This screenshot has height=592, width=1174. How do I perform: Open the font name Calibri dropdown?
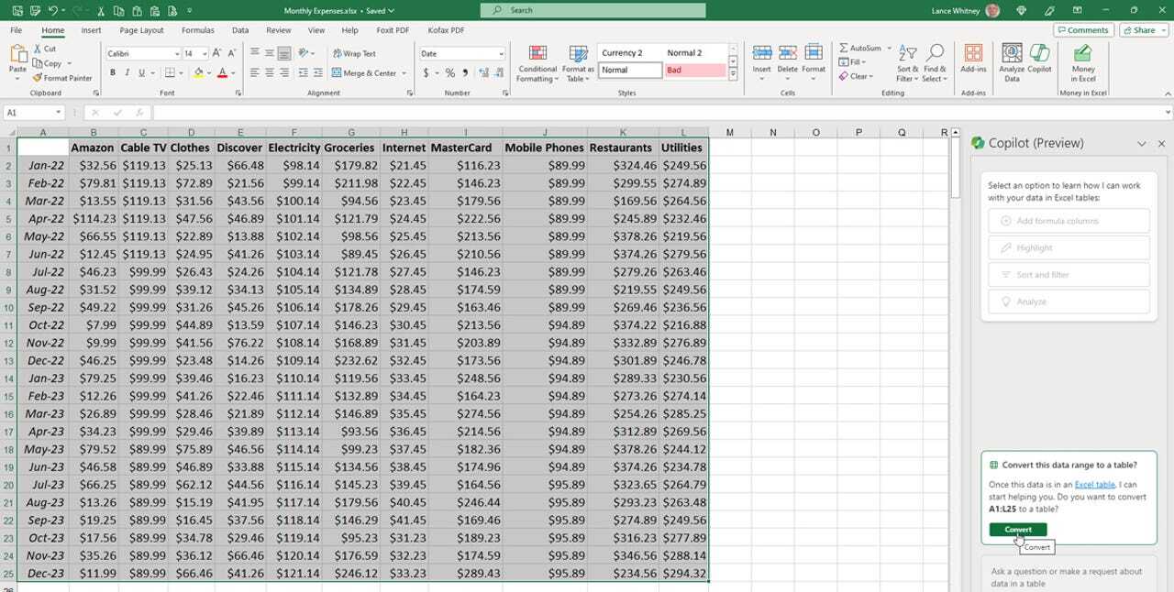point(176,54)
